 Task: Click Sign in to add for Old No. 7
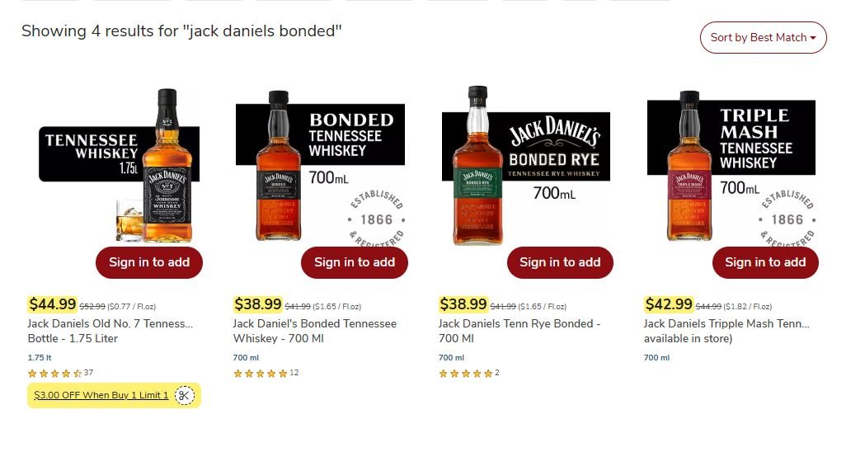(149, 262)
